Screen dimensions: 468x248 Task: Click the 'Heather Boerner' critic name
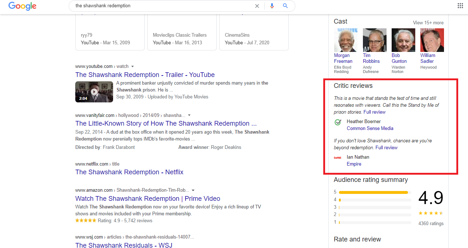point(364,122)
